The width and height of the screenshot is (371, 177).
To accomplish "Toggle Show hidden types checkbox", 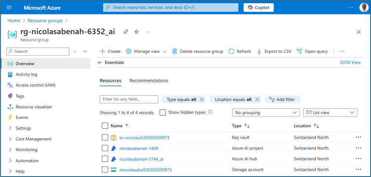I will [163, 112].
